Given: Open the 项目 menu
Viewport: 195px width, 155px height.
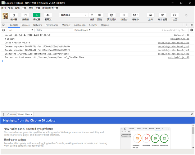Looking at the screenshot, I should click(x=4, y=8).
